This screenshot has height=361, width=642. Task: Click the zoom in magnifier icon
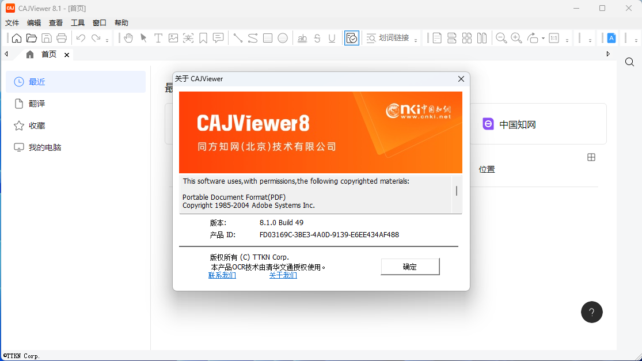click(x=516, y=38)
